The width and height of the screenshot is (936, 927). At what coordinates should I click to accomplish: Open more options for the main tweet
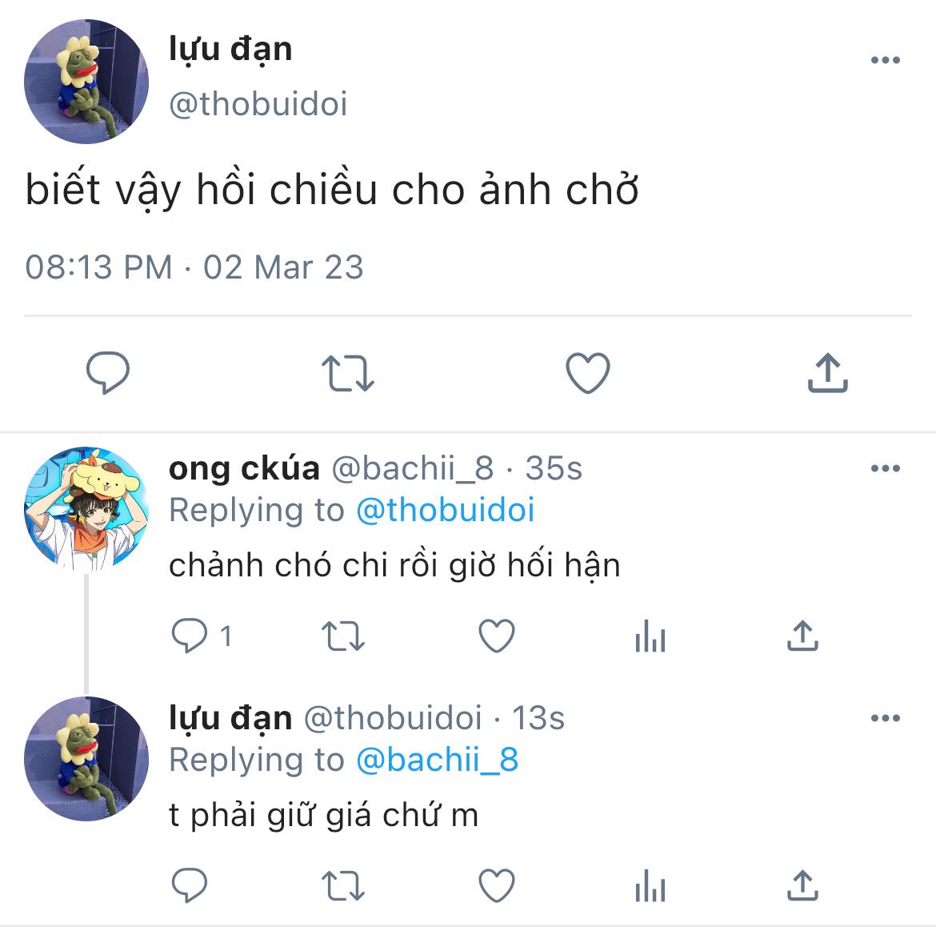(x=886, y=60)
